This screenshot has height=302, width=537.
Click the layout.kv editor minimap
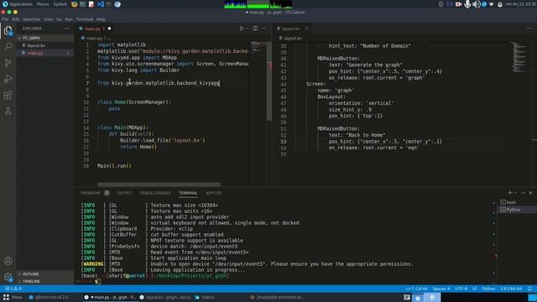[520, 56]
